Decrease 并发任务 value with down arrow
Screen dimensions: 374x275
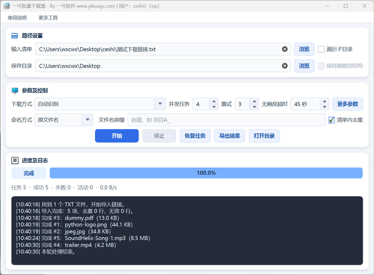click(214, 107)
